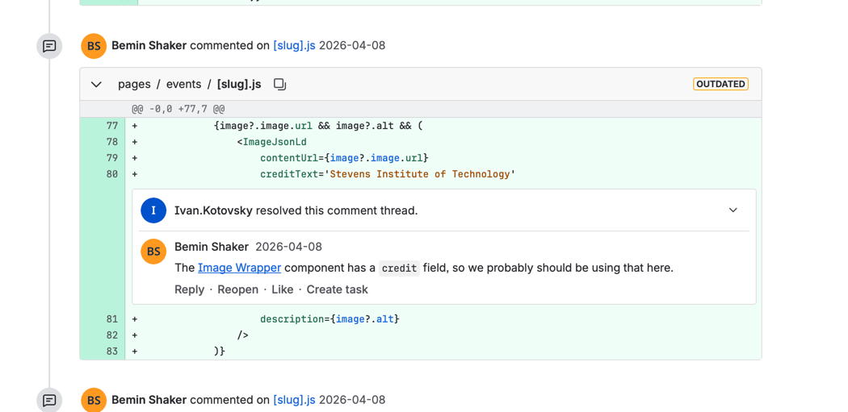Reply to Bemin Shaker's comment
Image resolution: width=848 pixels, height=412 pixels.
coord(189,289)
